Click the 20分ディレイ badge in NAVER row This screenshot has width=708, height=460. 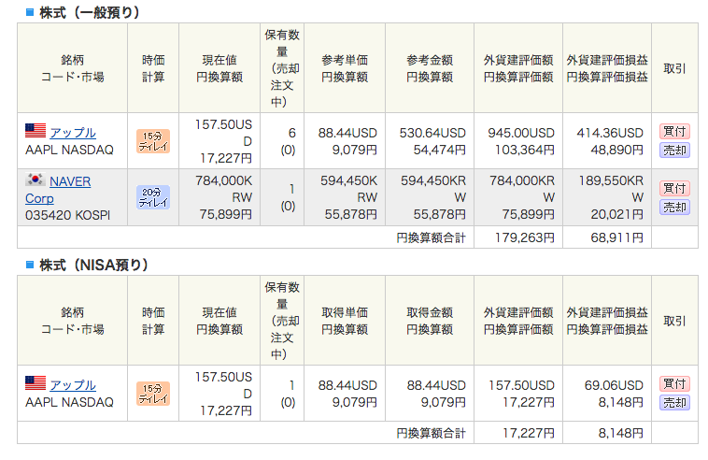(x=153, y=197)
